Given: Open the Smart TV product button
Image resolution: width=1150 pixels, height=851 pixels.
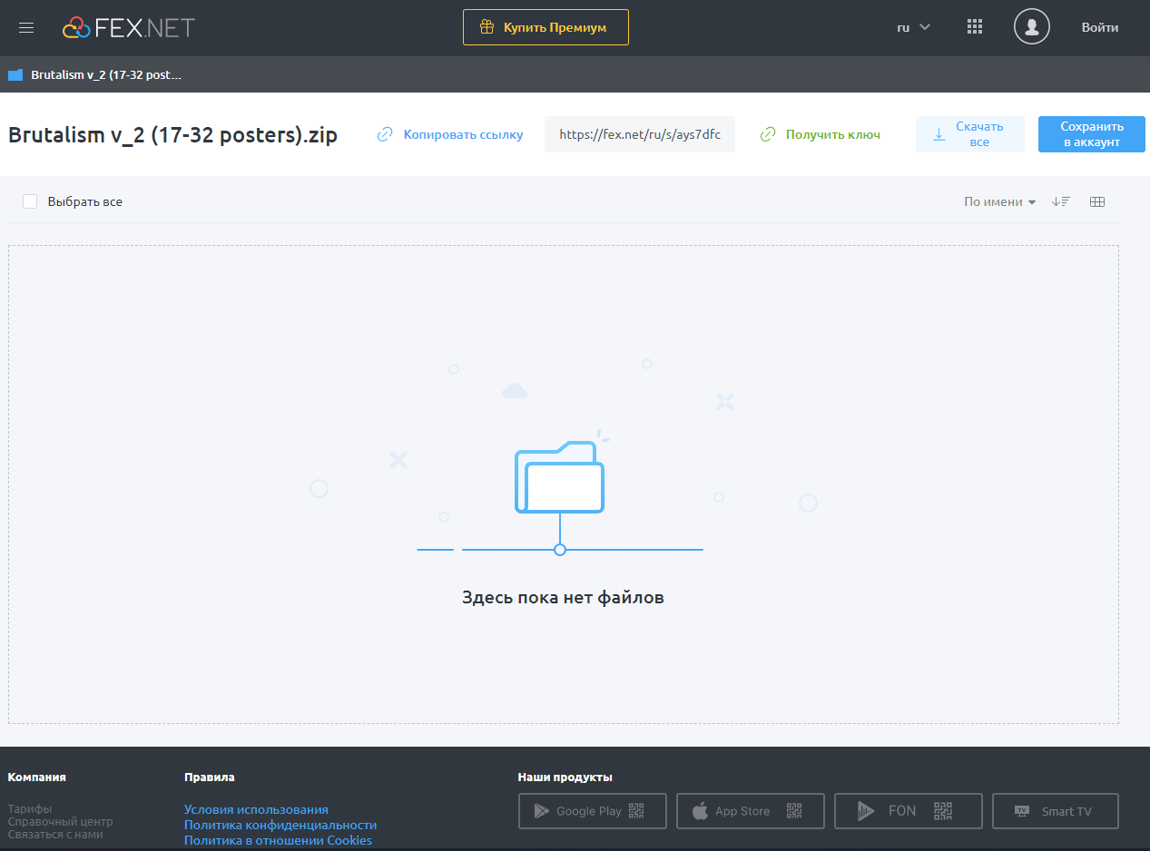Looking at the screenshot, I should [1055, 811].
